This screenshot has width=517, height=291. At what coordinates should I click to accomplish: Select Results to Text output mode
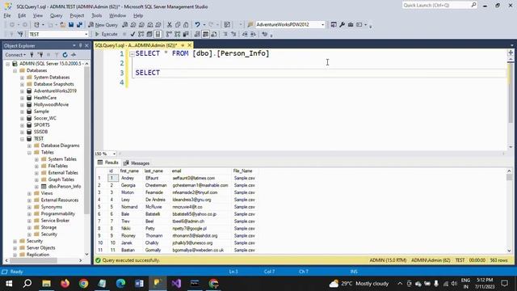tap(197, 34)
